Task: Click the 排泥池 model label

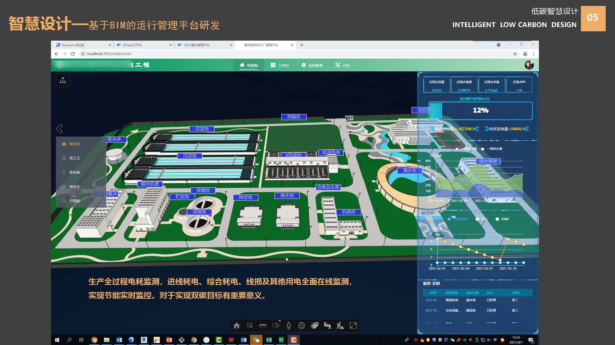Action: [x=245, y=197]
